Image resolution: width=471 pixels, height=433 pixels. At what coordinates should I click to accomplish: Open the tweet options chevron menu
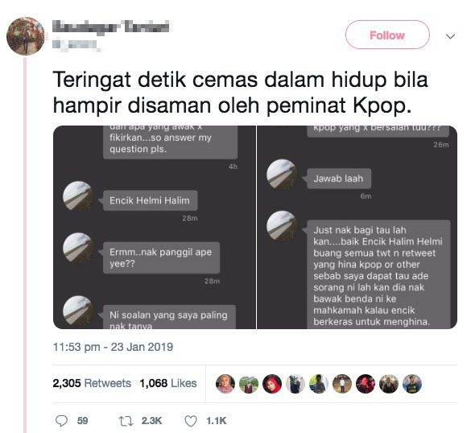tap(450, 36)
